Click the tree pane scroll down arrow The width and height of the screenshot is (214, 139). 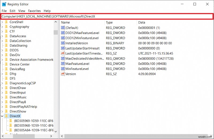(56, 131)
